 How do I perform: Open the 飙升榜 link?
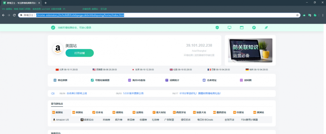click(x=119, y=120)
